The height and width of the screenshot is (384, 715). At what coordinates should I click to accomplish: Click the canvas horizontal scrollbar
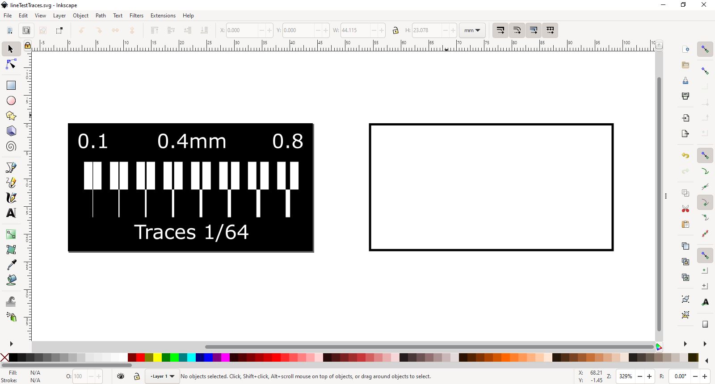(429, 346)
